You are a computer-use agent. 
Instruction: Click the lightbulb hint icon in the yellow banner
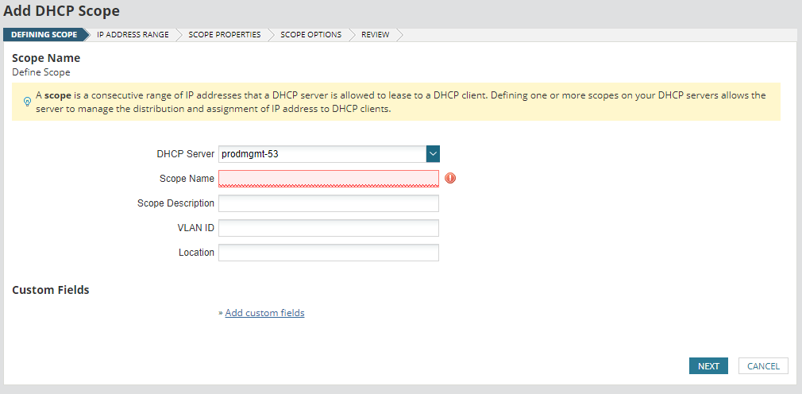point(27,102)
